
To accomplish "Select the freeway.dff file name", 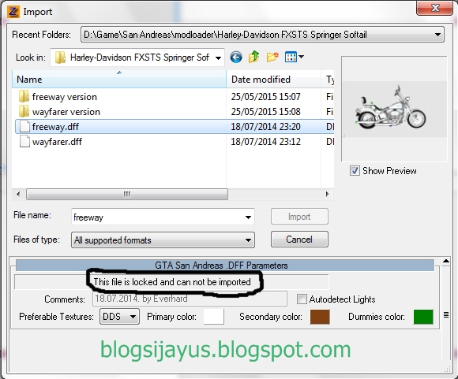I will [55, 127].
